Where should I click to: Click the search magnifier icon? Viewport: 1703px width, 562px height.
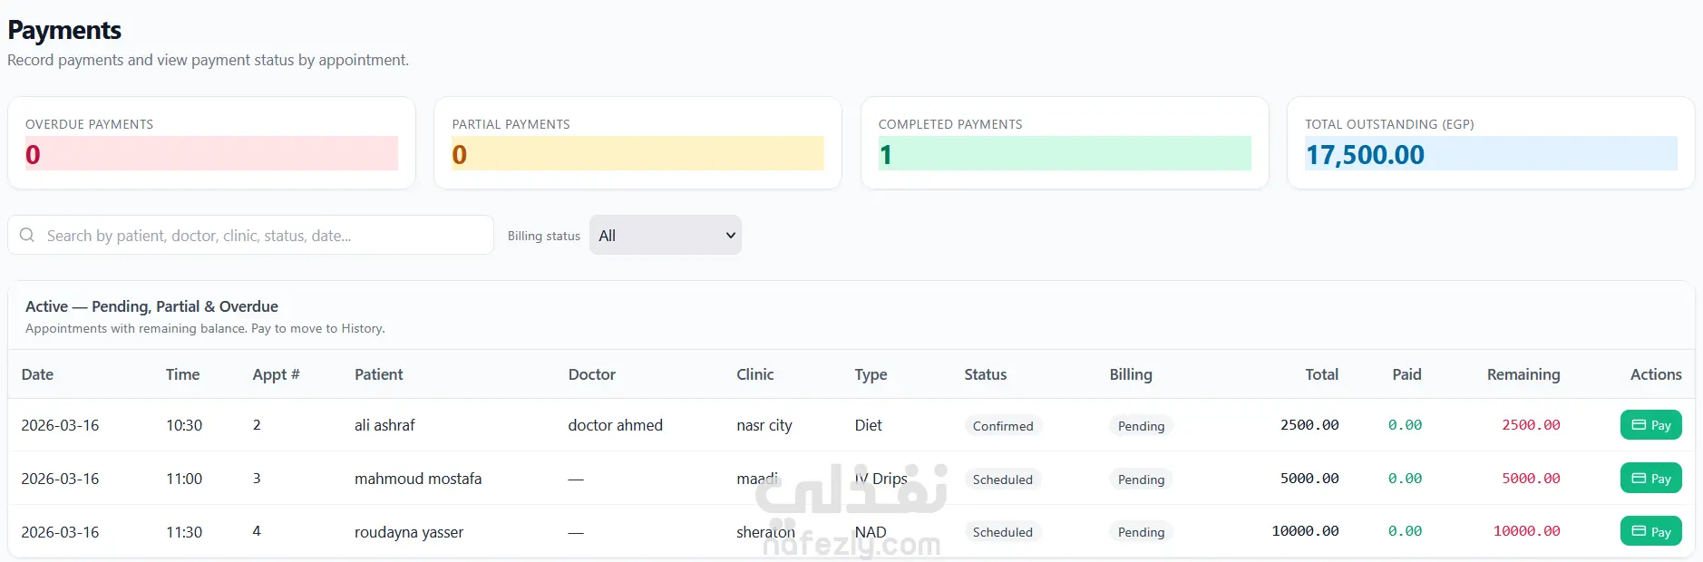tap(27, 236)
